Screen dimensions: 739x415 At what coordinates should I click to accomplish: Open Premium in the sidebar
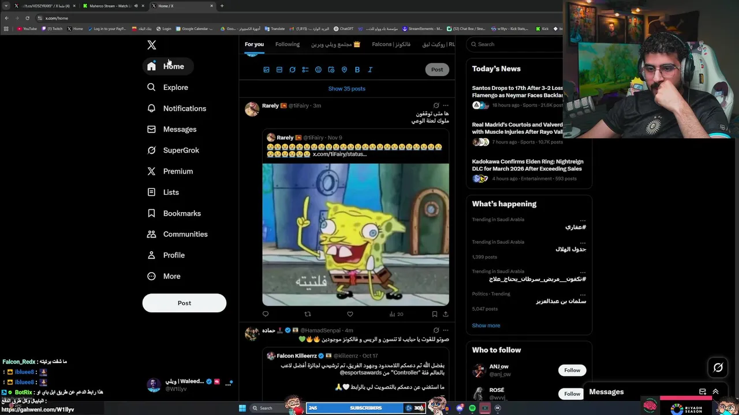tap(170, 171)
